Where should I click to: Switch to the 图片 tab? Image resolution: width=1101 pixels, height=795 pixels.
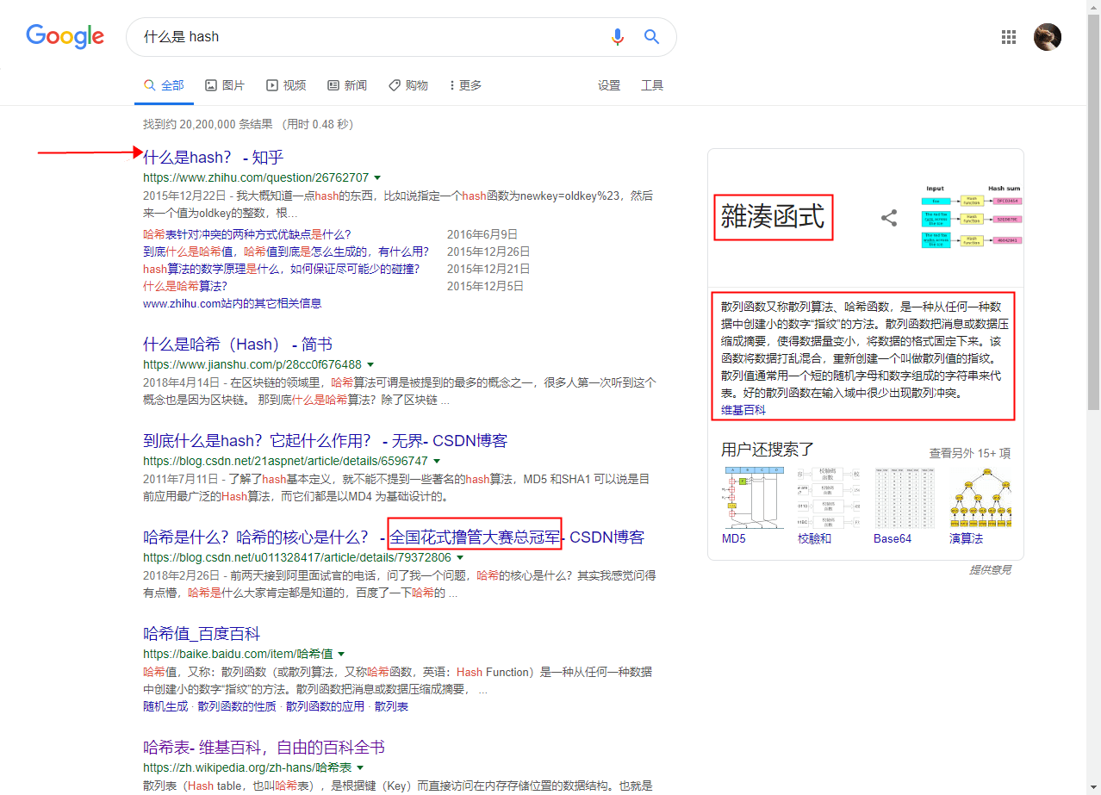tap(225, 85)
